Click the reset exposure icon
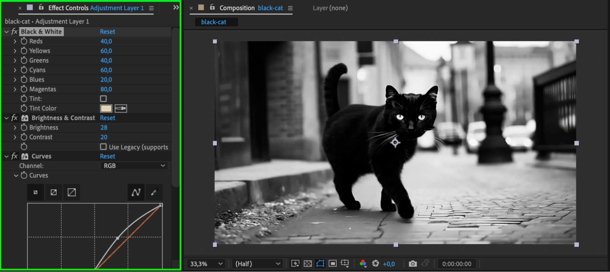This screenshot has height=272, width=610. coord(376,264)
